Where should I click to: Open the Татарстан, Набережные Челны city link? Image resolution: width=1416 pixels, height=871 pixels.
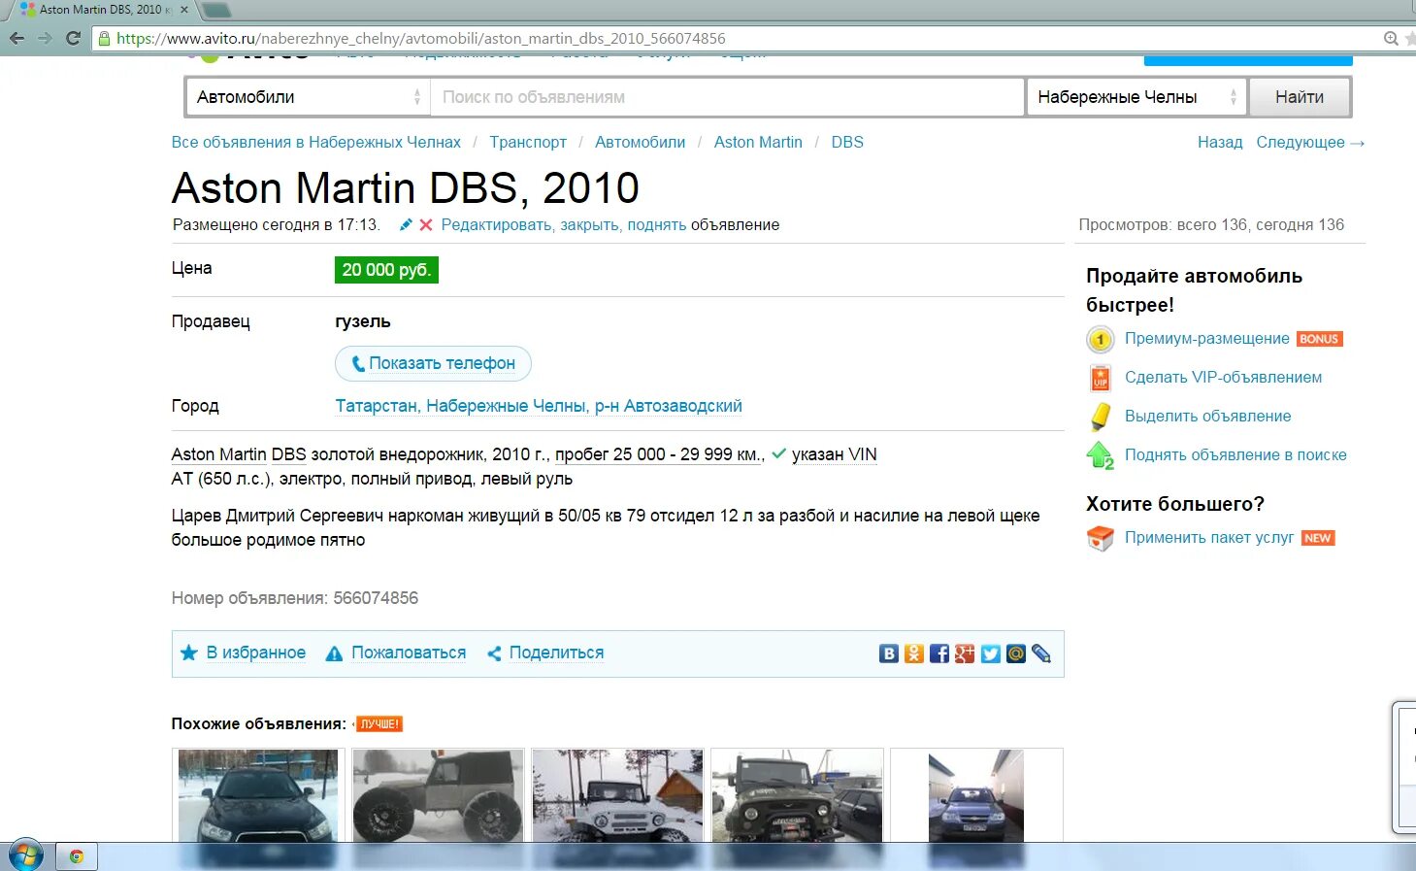(x=539, y=406)
